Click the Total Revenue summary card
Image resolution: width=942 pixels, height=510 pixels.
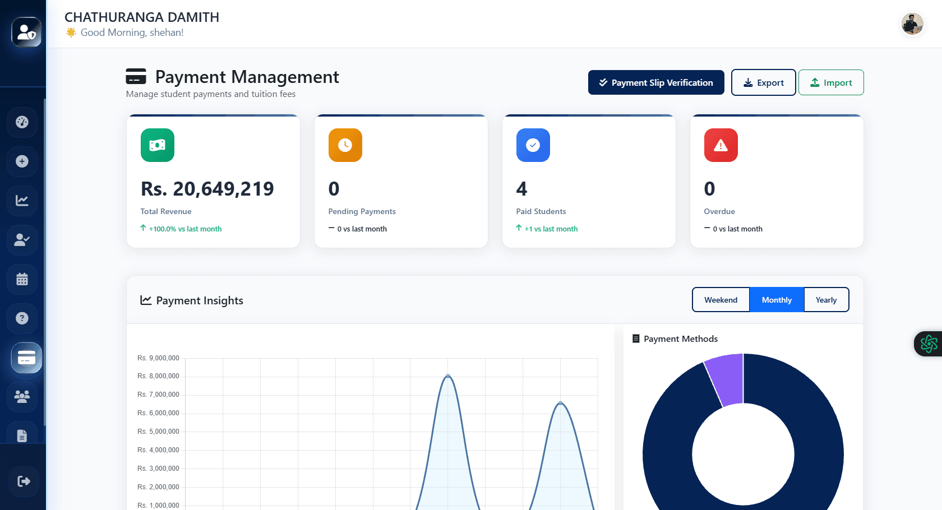(213, 180)
